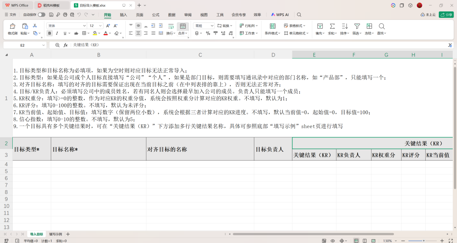Click the decrease indent icon

pos(153,26)
